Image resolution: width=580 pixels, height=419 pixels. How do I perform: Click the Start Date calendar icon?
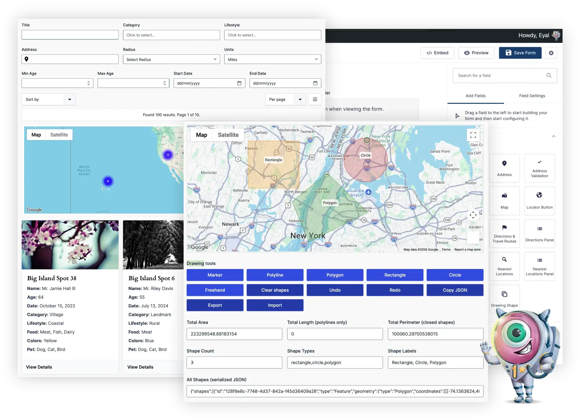tap(239, 83)
